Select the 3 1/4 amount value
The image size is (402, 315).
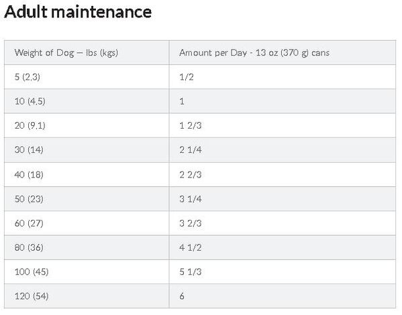pos(190,199)
